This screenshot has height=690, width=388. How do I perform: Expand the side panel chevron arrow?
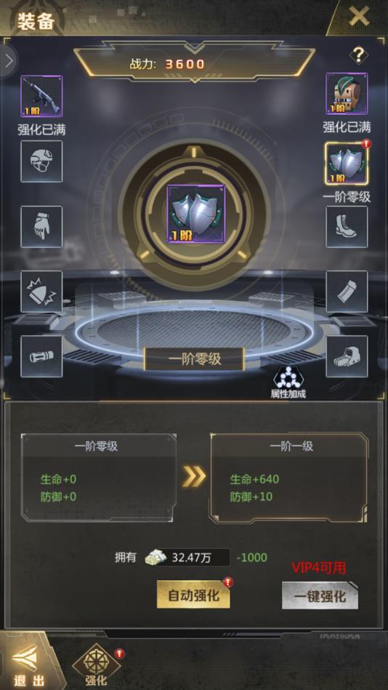pyautogui.click(x=9, y=61)
